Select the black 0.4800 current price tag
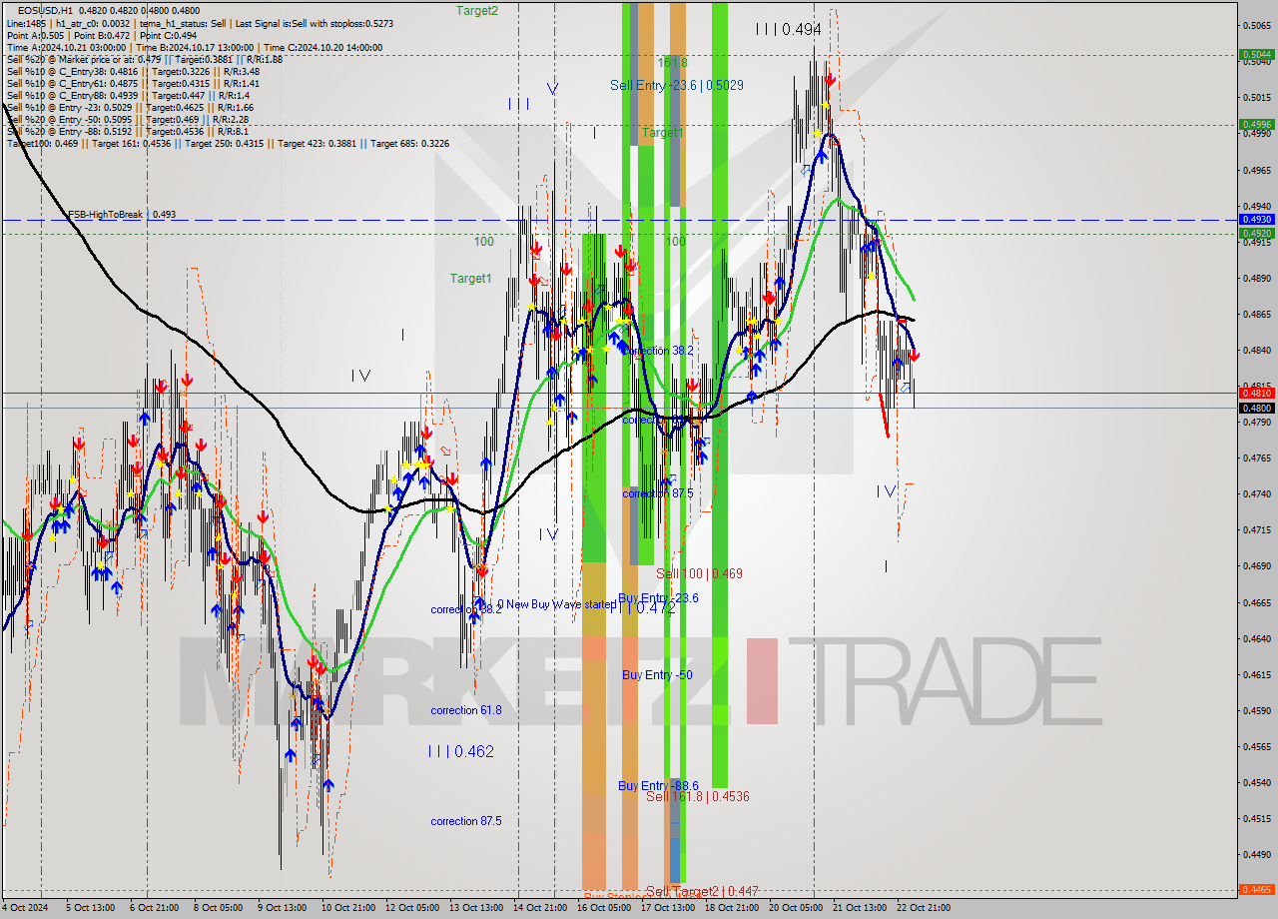The height and width of the screenshot is (919, 1278). point(1256,408)
